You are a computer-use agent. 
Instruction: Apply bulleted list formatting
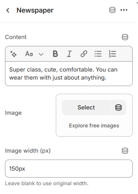click(98, 54)
